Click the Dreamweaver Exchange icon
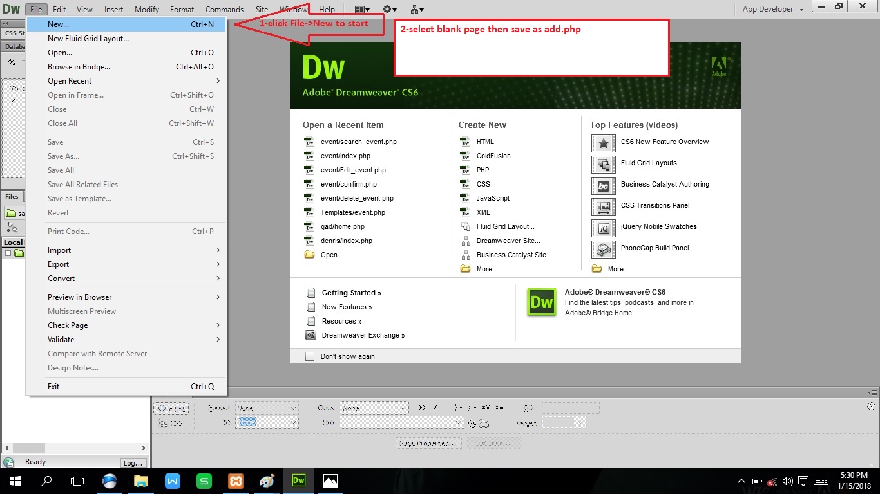This screenshot has height=494, width=880. coord(310,335)
